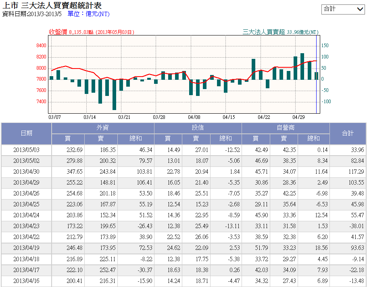Screen dimensions: 367x287
Task: Select date cell 2013/04/19
Action: (27, 248)
